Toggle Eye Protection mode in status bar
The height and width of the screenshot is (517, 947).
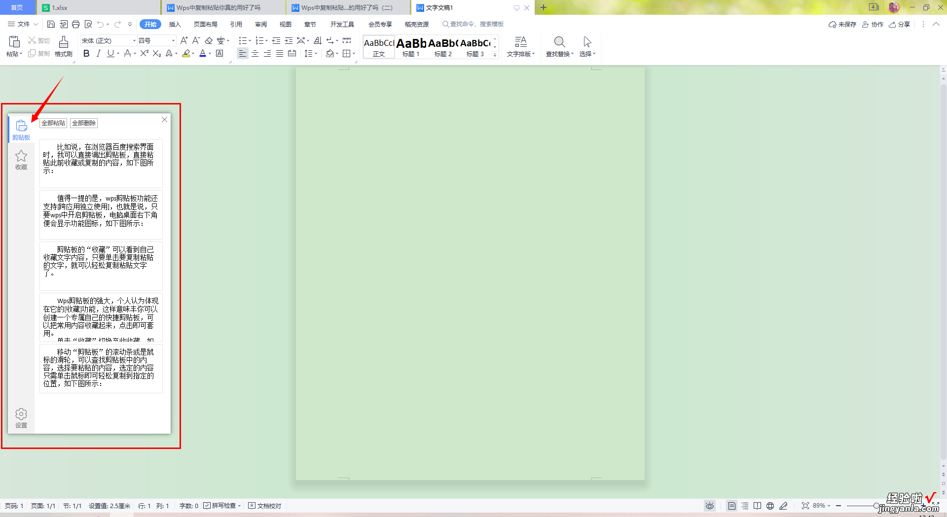709,506
